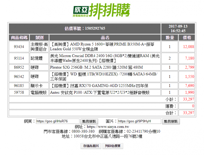Click the 主機板-高興價組合 category cell
204x155 pixels.
pos(39,47)
